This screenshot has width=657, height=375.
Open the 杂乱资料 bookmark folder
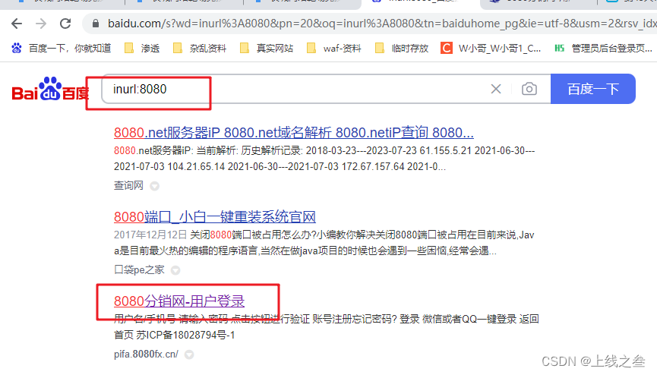200,48
